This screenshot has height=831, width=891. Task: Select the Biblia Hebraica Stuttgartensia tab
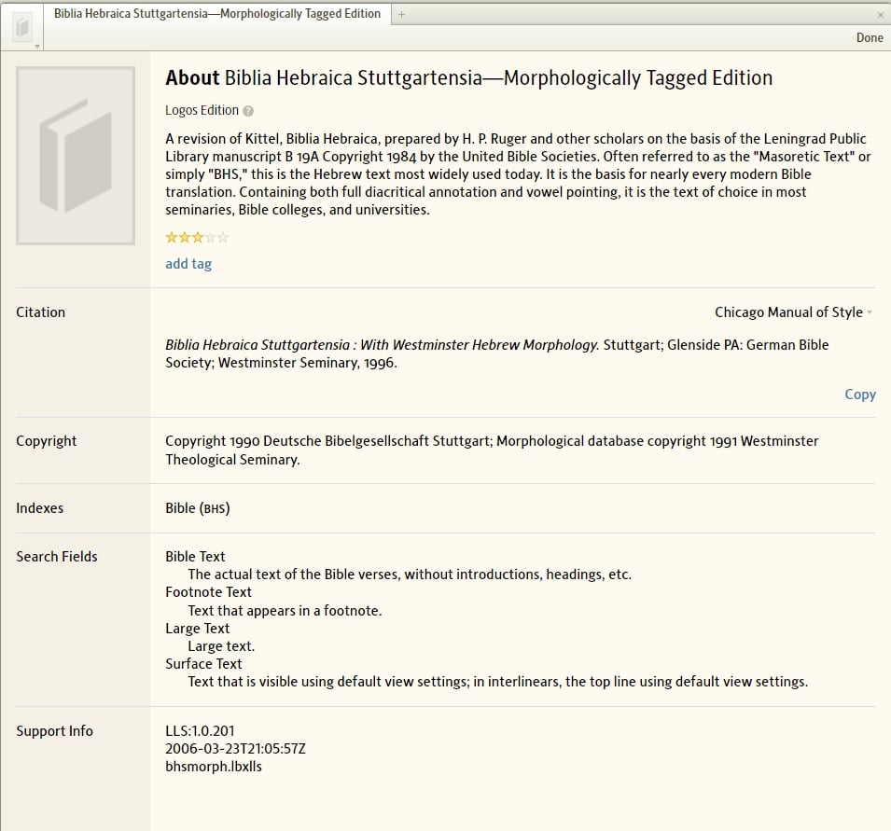coord(217,14)
